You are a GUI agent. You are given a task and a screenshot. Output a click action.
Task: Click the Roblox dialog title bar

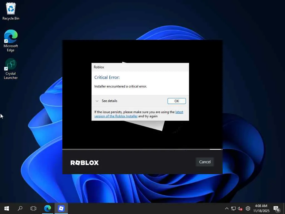pos(140,67)
